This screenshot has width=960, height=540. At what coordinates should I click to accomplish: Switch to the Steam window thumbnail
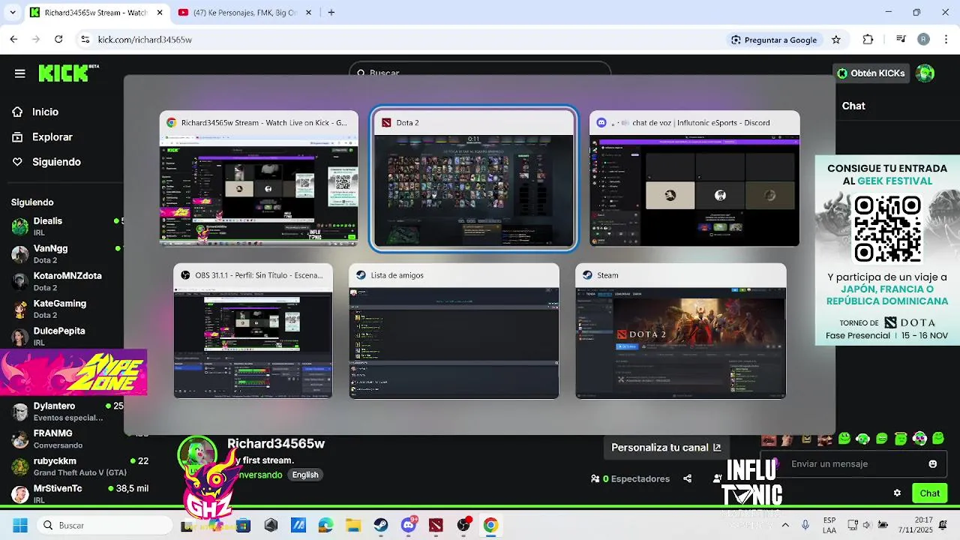pyautogui.click(x=681, y=331)
